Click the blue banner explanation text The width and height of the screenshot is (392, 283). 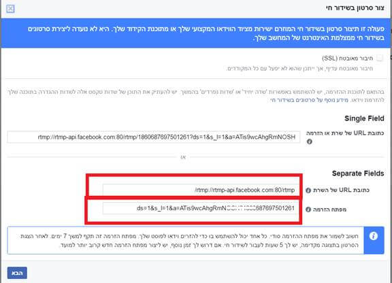click(x=206, y=33)
